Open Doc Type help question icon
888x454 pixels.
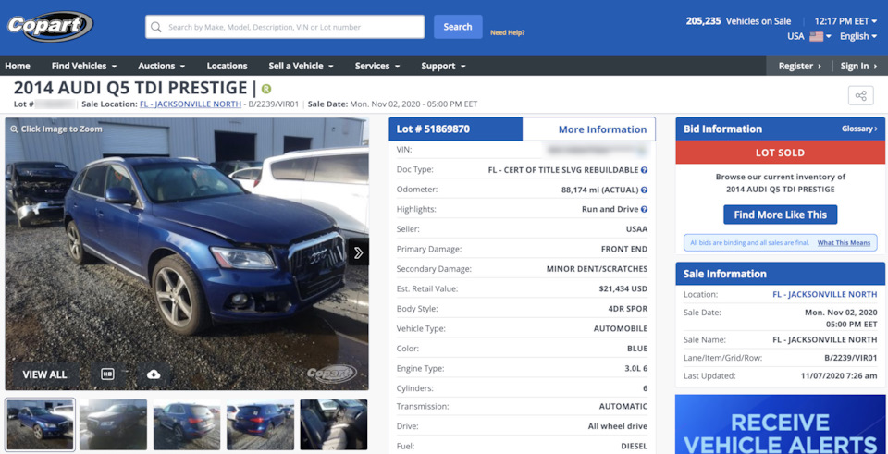click(x=644, y=170)
